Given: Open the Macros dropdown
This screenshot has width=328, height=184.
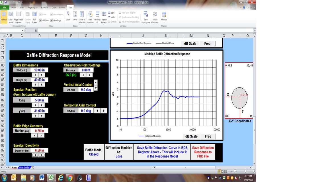Looking at the screenshot, I should tap(164, 17).
